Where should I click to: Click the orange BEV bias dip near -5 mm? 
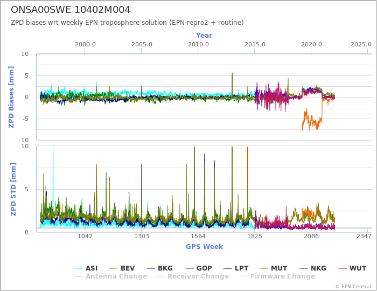point(312,120)
